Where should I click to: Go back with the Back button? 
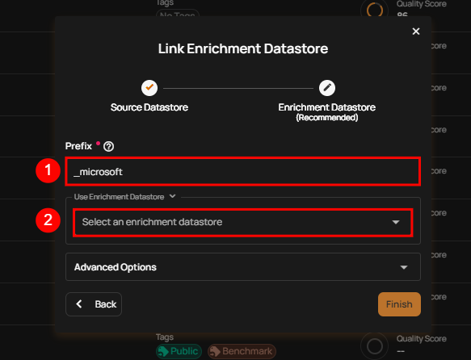click(x=94, y=304)
